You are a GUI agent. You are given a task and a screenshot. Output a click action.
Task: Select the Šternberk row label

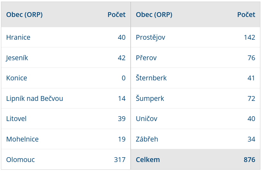tap(151, 78)
